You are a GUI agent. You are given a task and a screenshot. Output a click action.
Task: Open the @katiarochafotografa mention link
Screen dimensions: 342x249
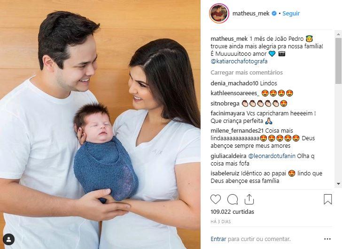(239, 61)
